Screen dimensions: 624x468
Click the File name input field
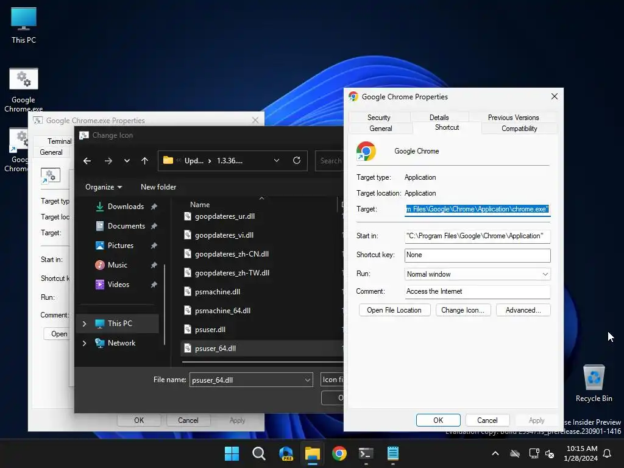247,380
